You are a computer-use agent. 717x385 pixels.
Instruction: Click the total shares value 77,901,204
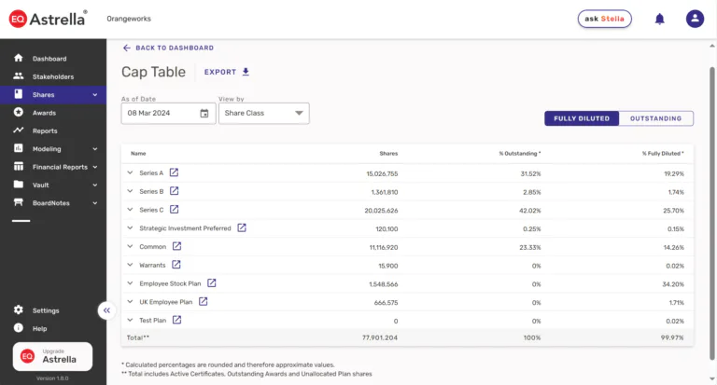tap(380, 338)
